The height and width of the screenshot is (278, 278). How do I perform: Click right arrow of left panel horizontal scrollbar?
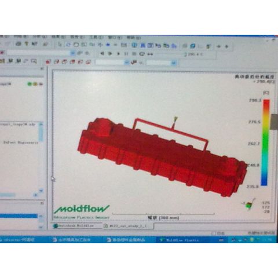click(x=35, y=195)
